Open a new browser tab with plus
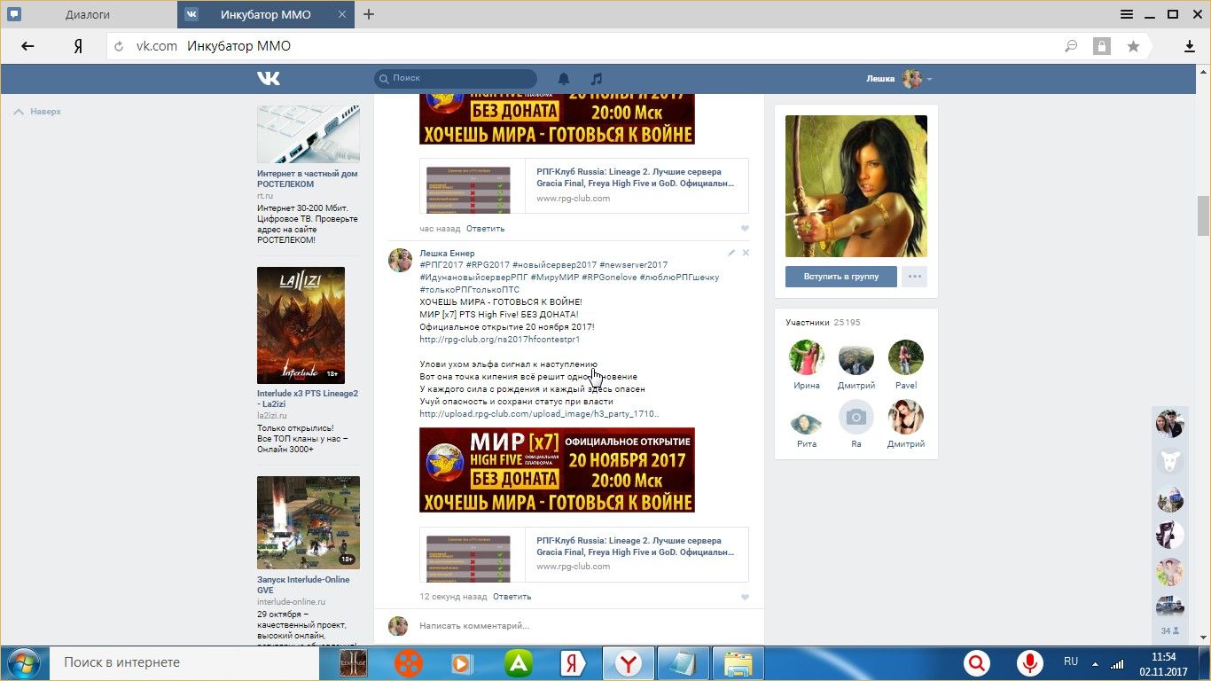Viewport: 1211px width, 681px height. point(369,14)
